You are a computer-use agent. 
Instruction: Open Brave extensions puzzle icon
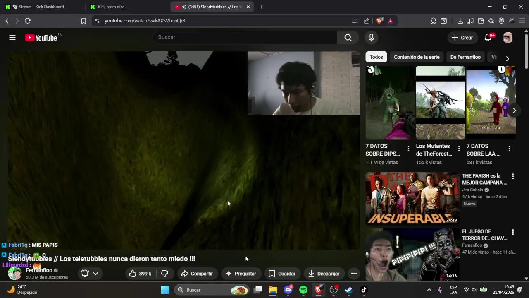coord(433,21)
